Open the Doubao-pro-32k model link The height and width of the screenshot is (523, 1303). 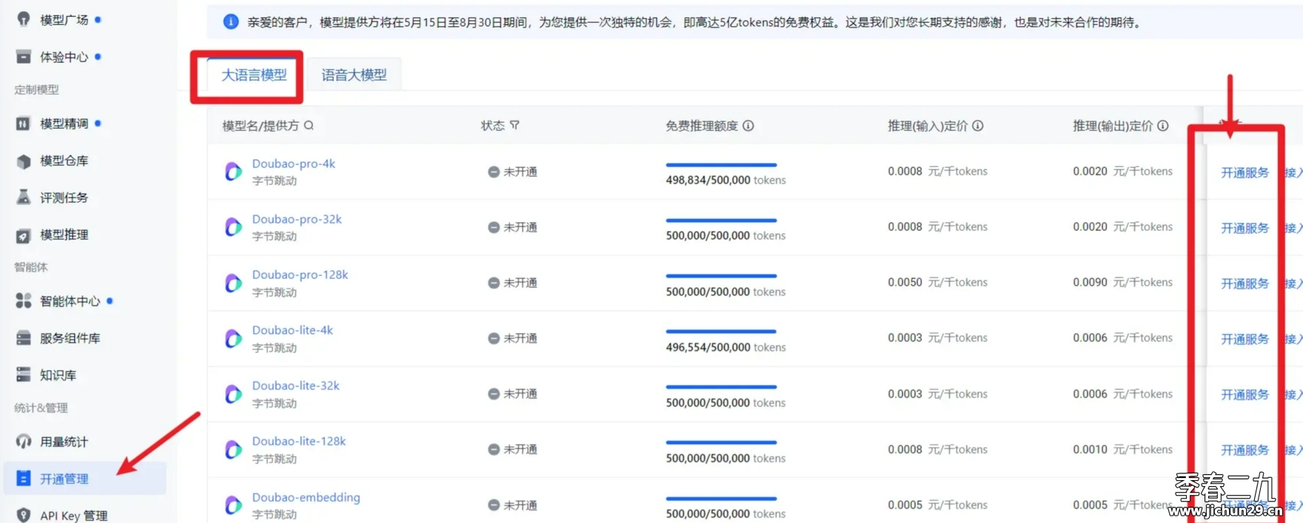(297, 219)
